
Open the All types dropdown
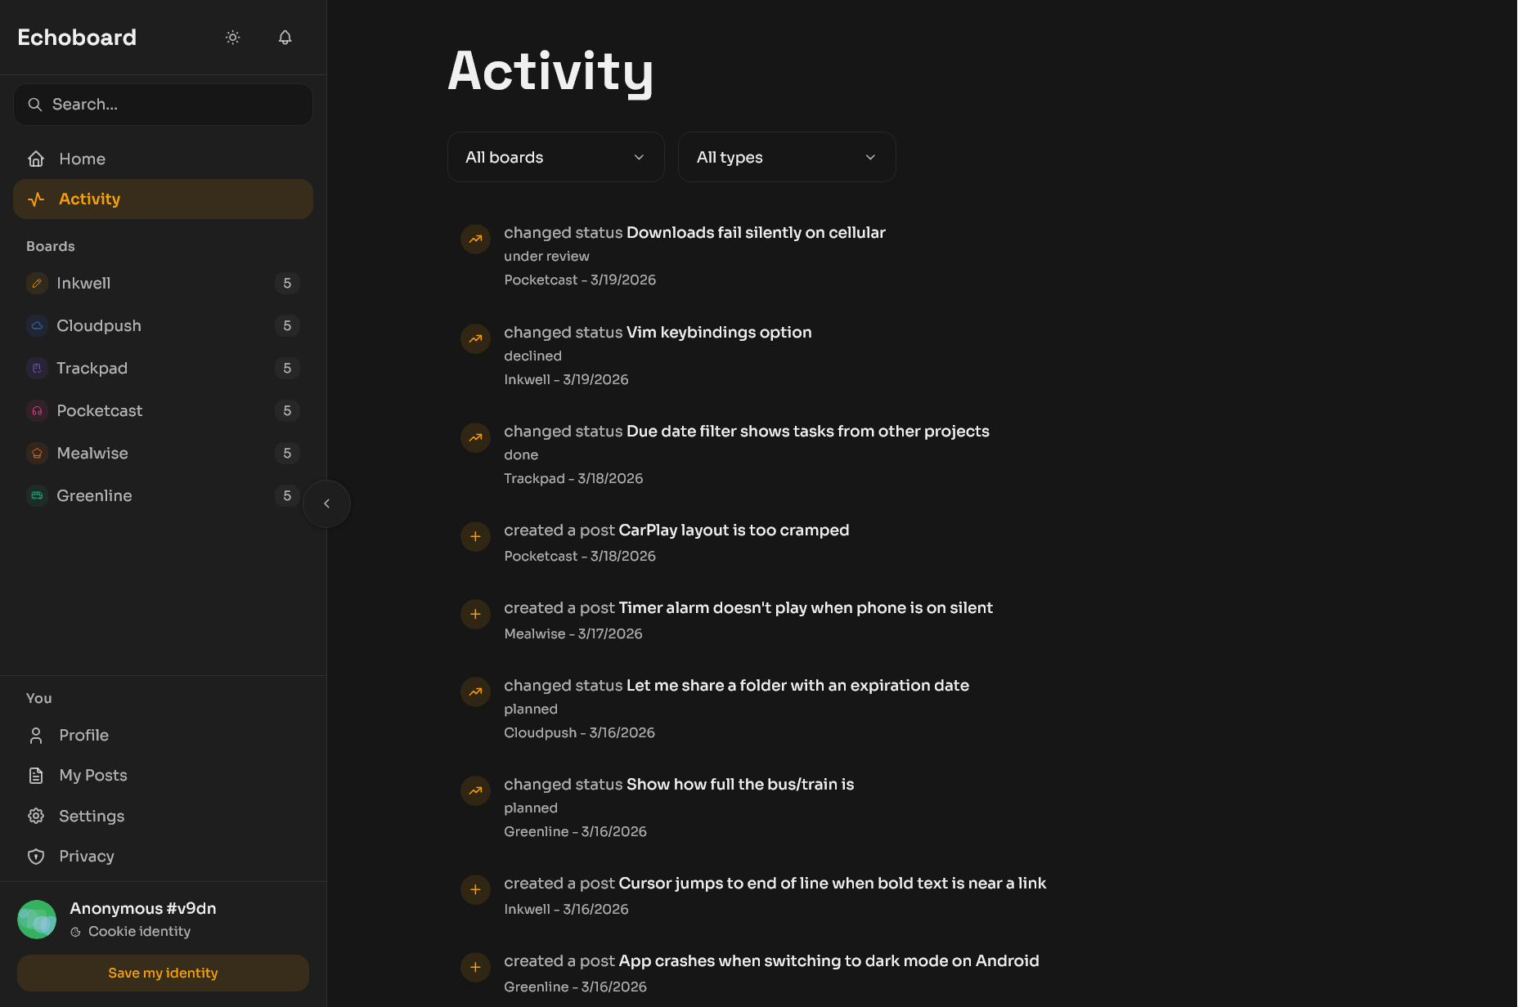coord(786,157)
